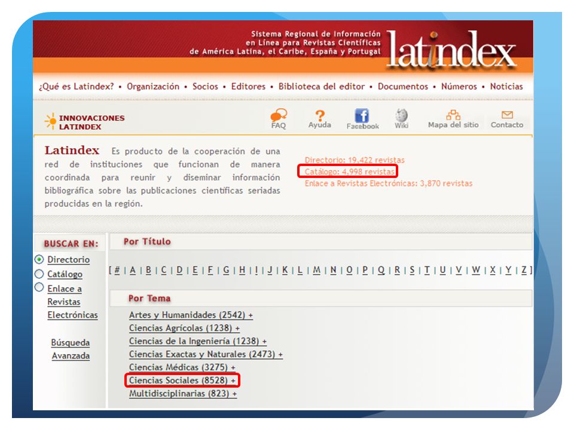
Task: Browse titles starting with letter D
Action: point(179,270)
